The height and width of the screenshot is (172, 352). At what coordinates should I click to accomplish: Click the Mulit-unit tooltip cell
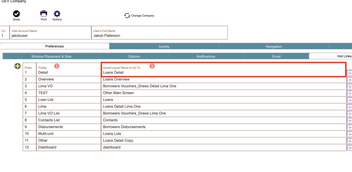click(x=68, y=134)
